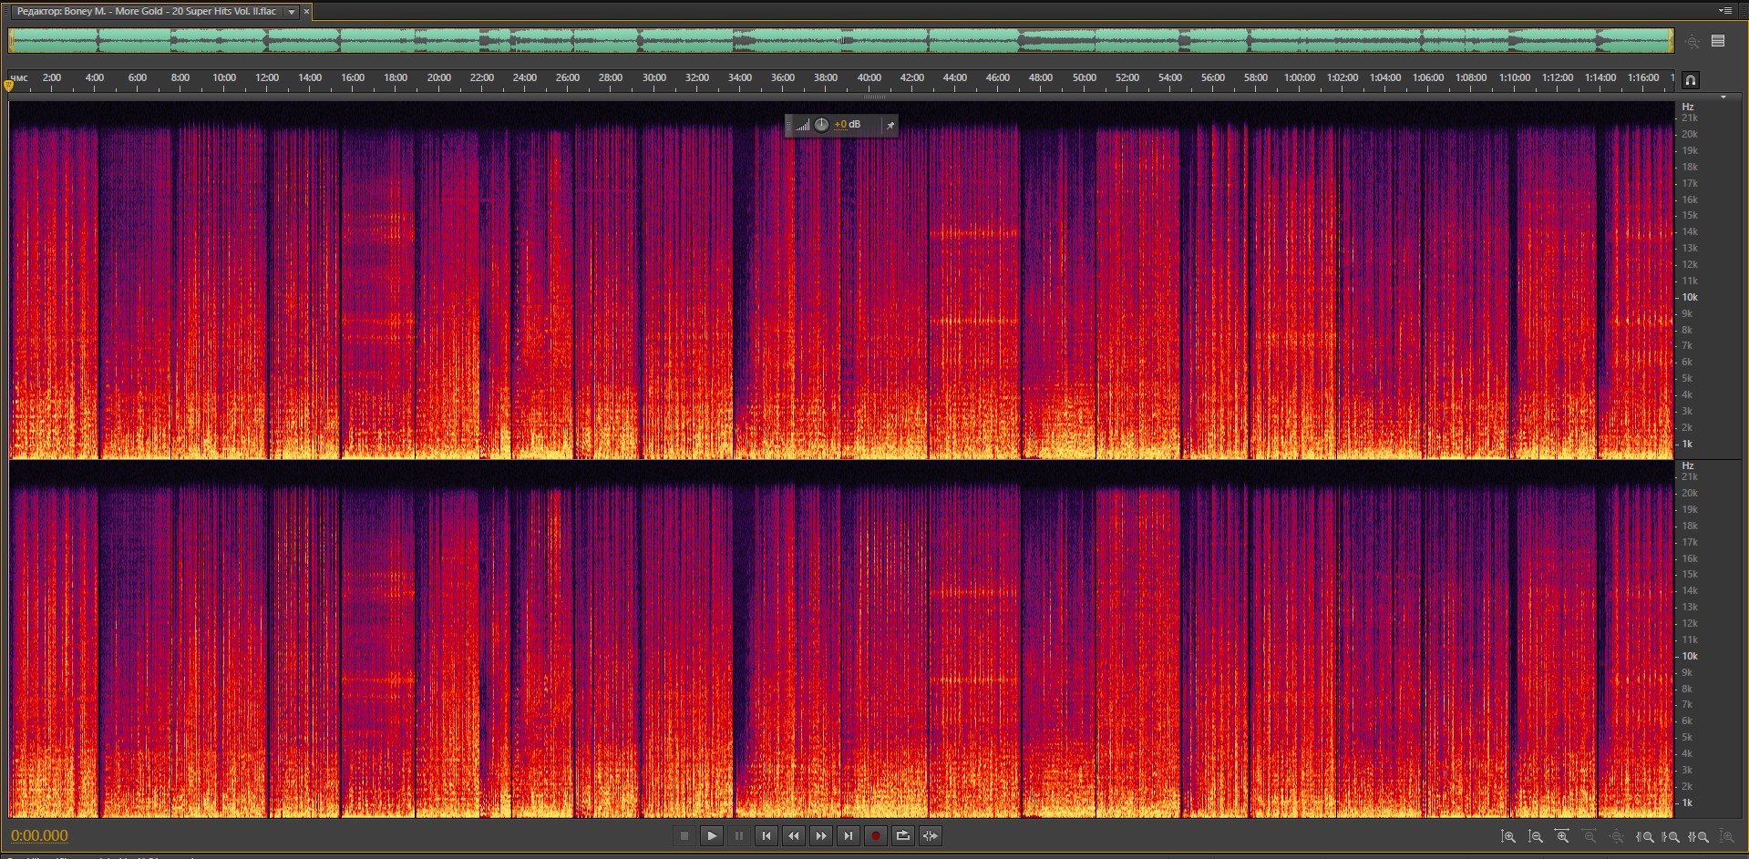Zoom to out point
Image resolution: width=1749 pixels, height=859 pixels.
[x=1671, y=836]
